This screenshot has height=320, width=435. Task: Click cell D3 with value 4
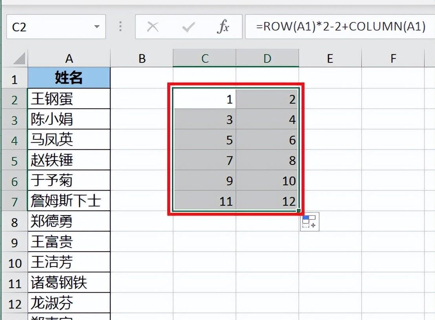click(267, 119)
